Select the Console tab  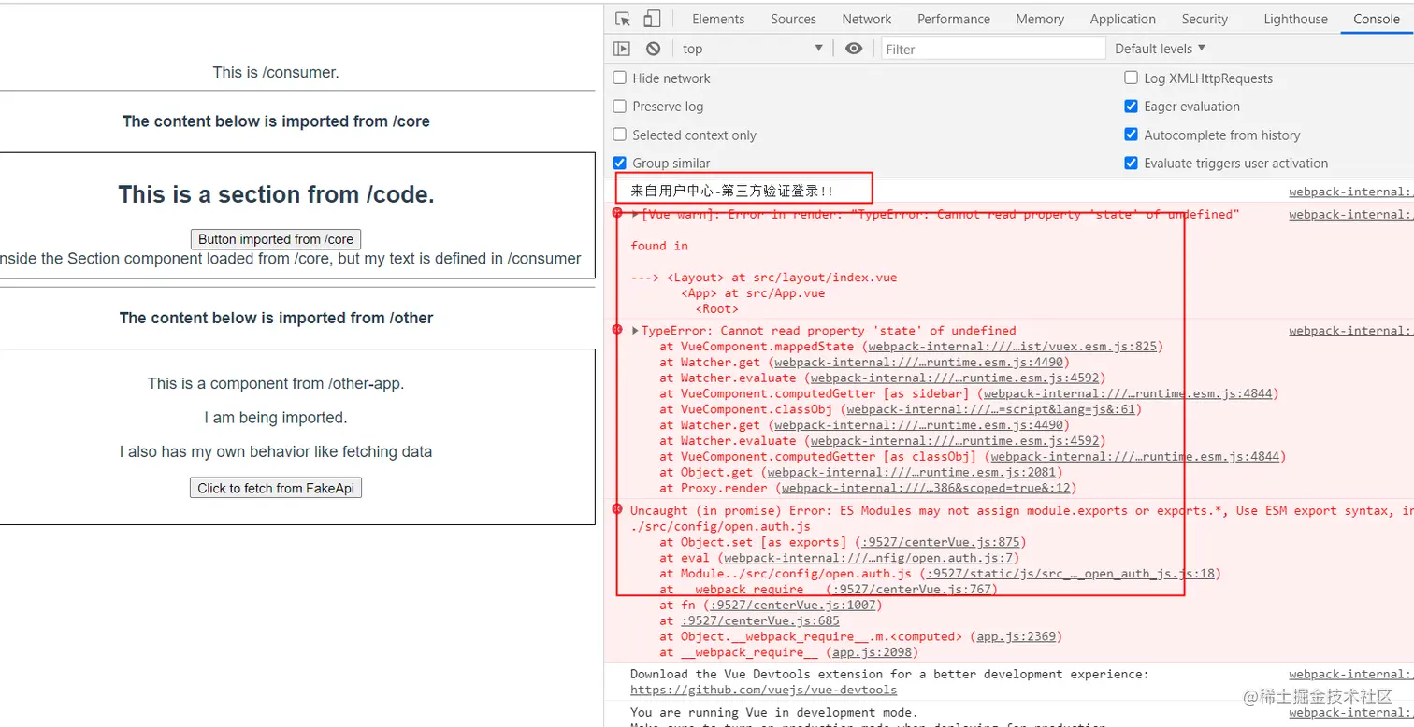[x=1377, y=19]
